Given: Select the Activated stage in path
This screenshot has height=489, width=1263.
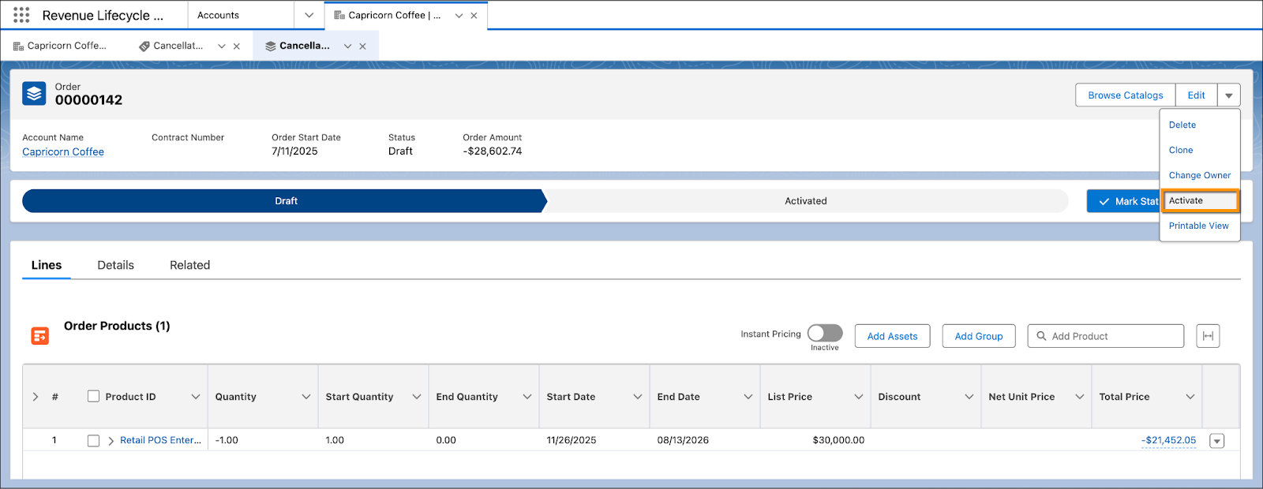Looking at the screenshot, I should (806, 201).
